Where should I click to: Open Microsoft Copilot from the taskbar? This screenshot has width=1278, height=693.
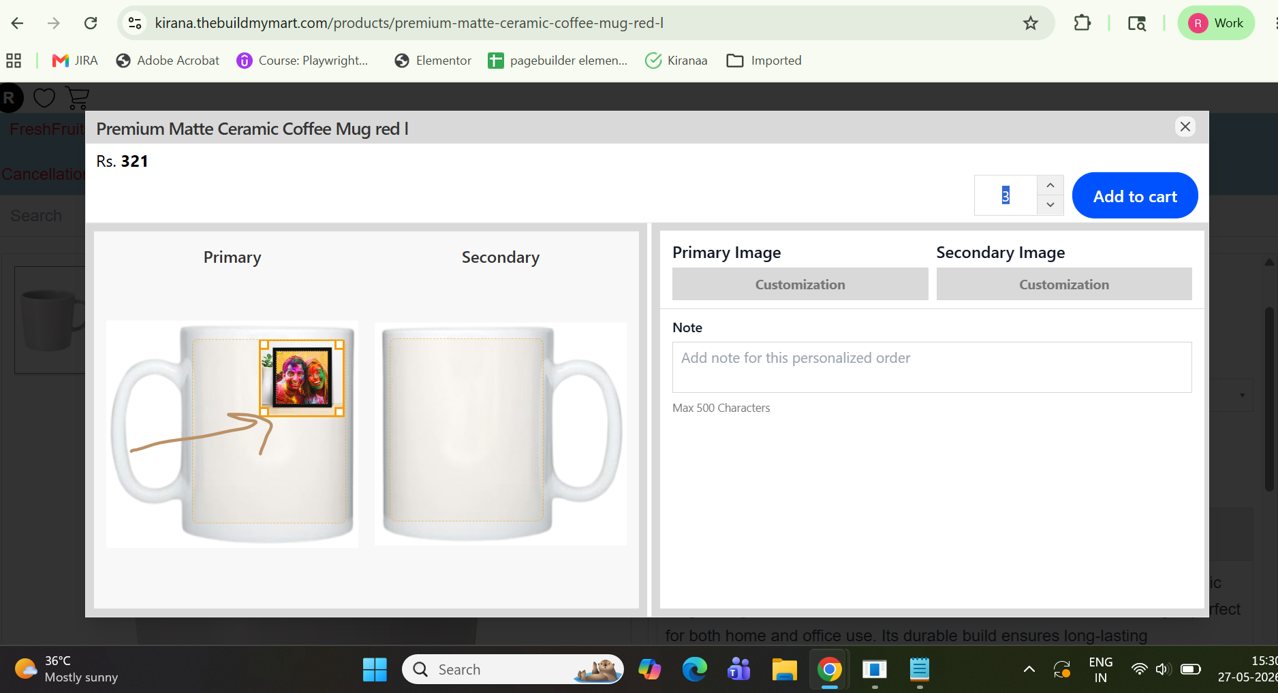coord(649,670)
